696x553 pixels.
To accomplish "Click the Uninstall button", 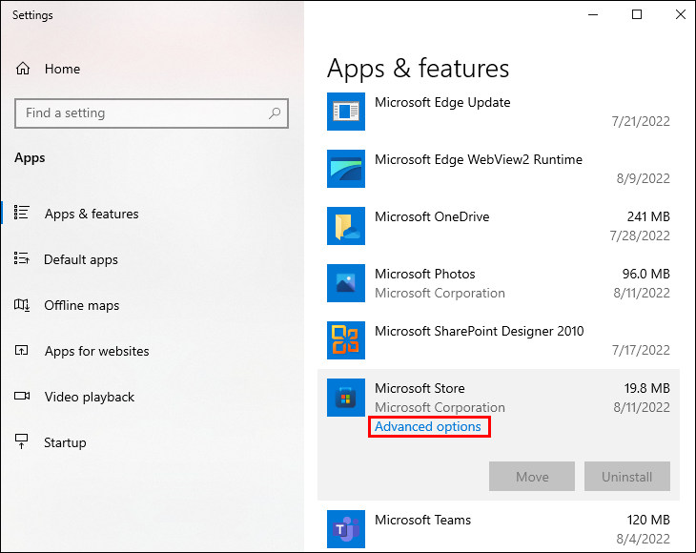I will click(626, 476).
